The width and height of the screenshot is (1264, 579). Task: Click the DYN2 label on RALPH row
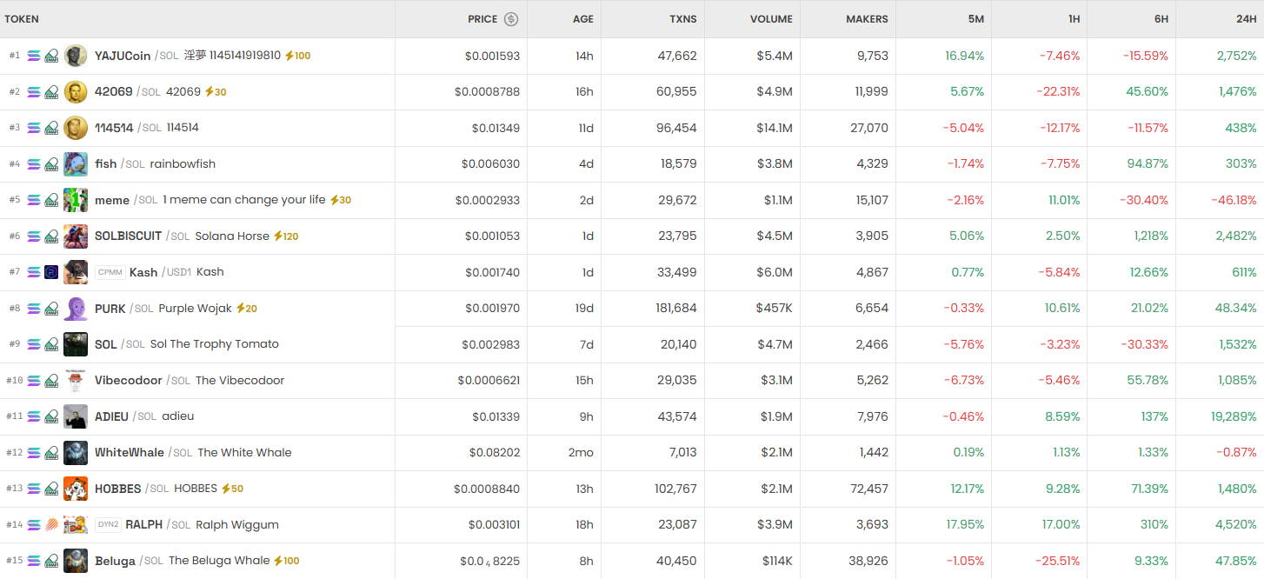108,525
